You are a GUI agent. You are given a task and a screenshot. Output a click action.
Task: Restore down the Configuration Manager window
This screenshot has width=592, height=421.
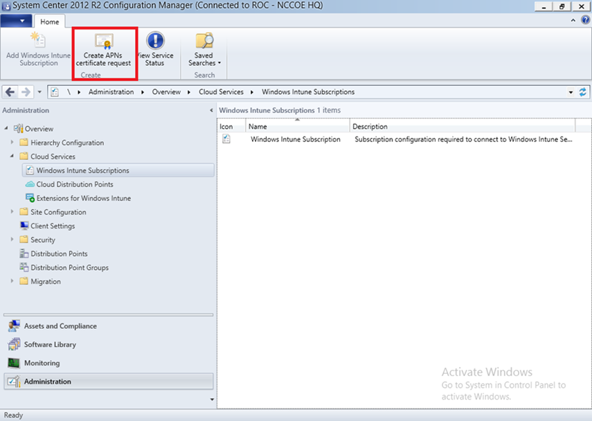(x=562, y=6)
